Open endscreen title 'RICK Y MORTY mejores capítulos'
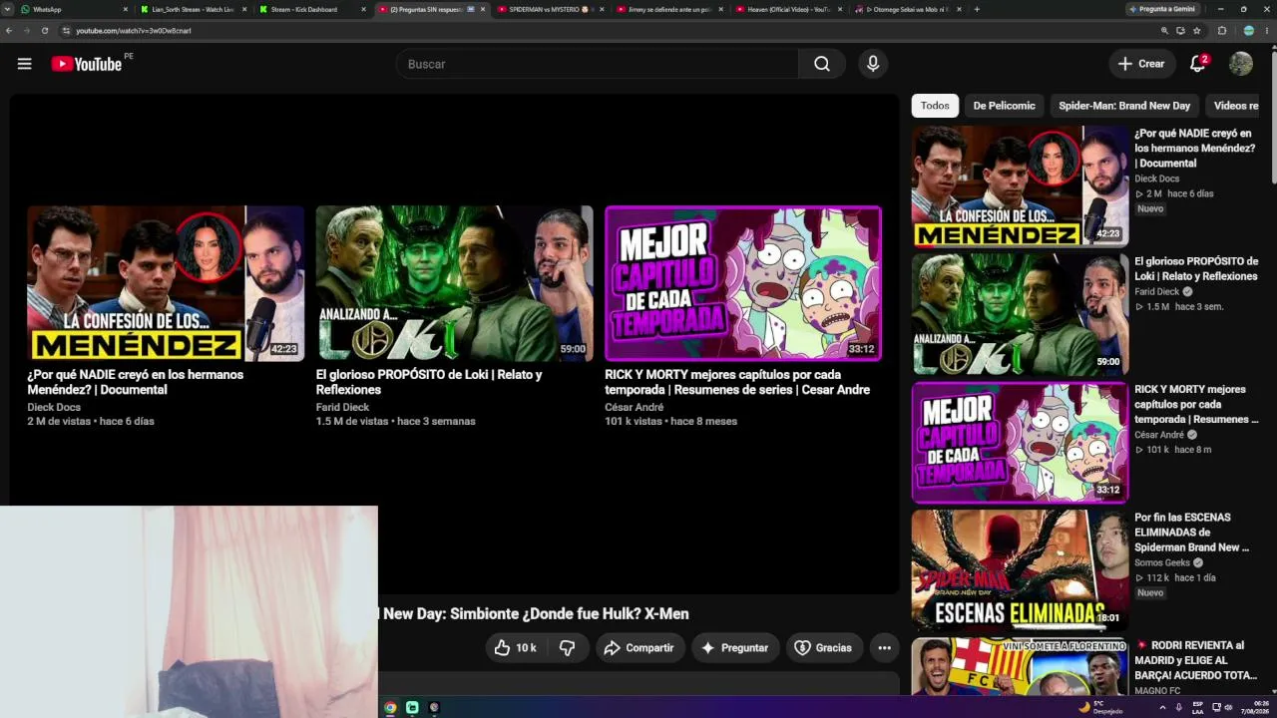Screen dimensions: 1277x718 [737, 382]
